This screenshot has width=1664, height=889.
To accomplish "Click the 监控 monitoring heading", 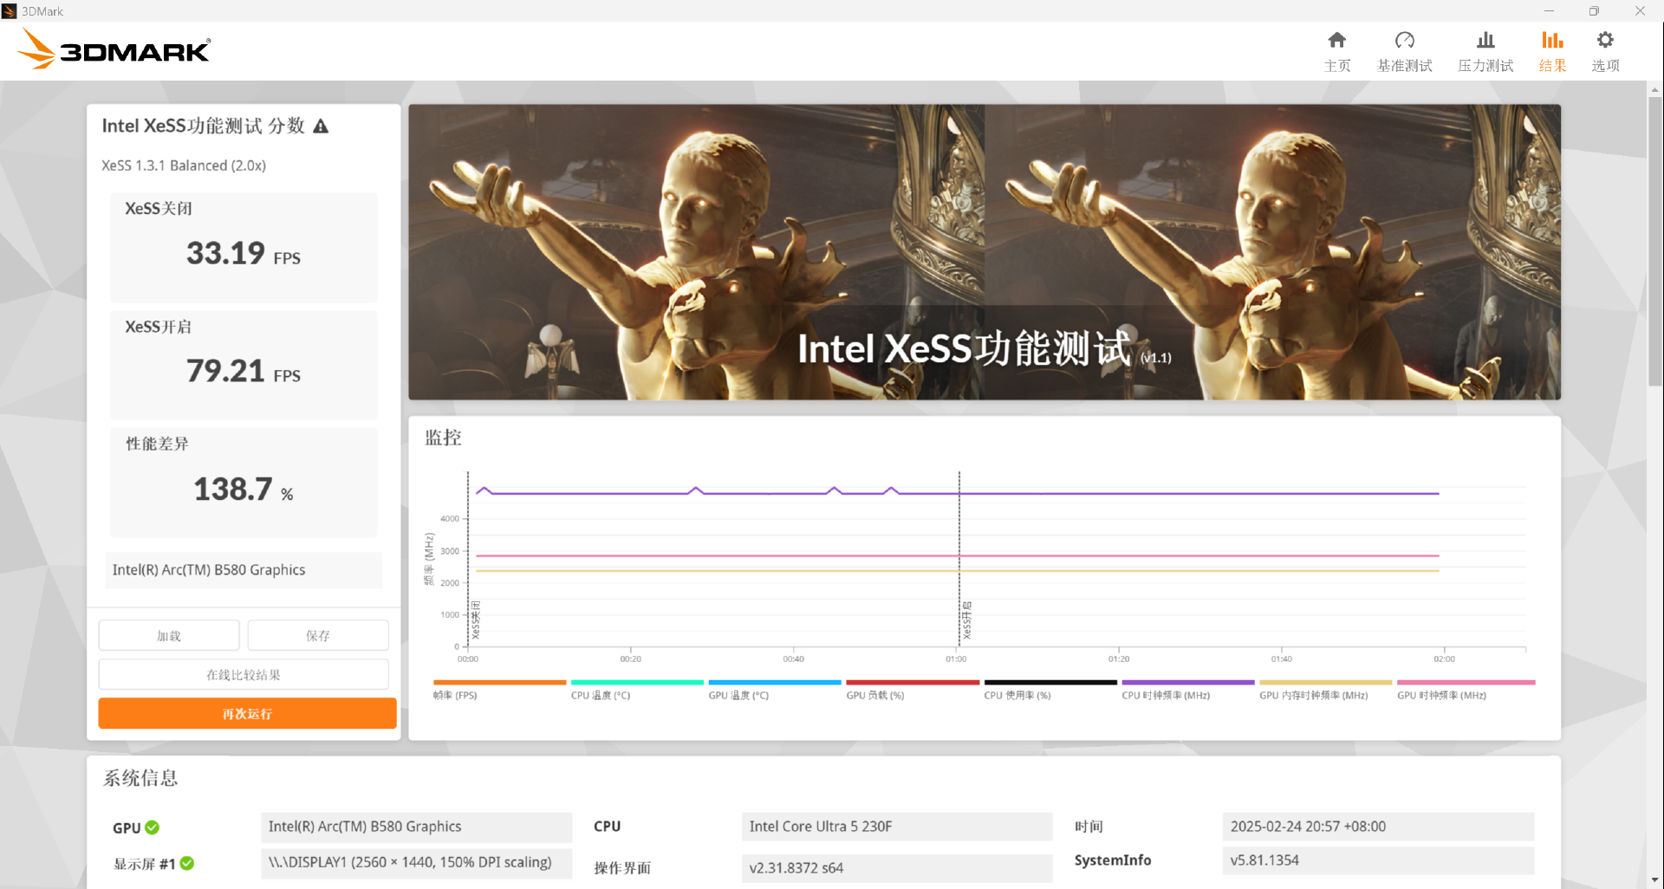I will (443, 438).
